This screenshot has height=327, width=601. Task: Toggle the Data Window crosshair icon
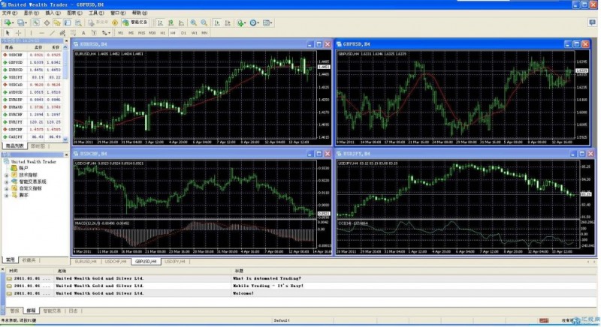click(47, 23)
